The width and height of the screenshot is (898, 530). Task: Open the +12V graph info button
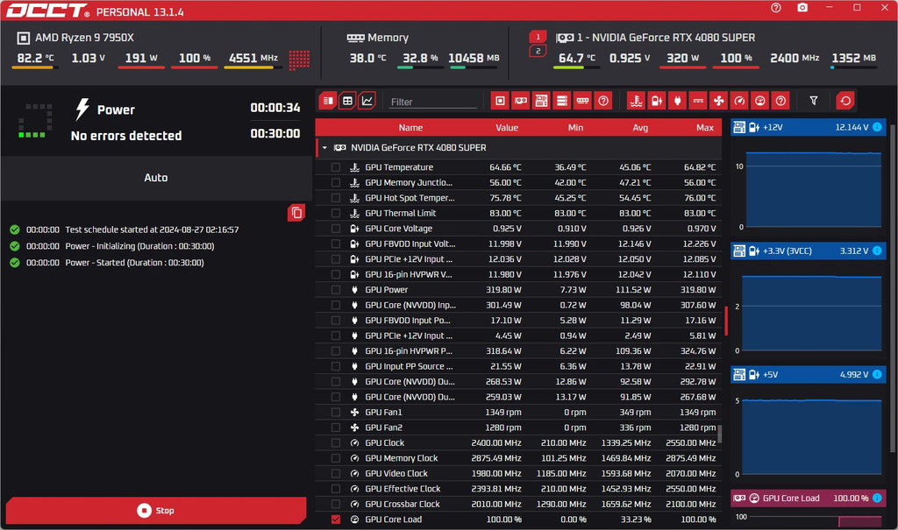pyautogui.click(x=877, y=127)
